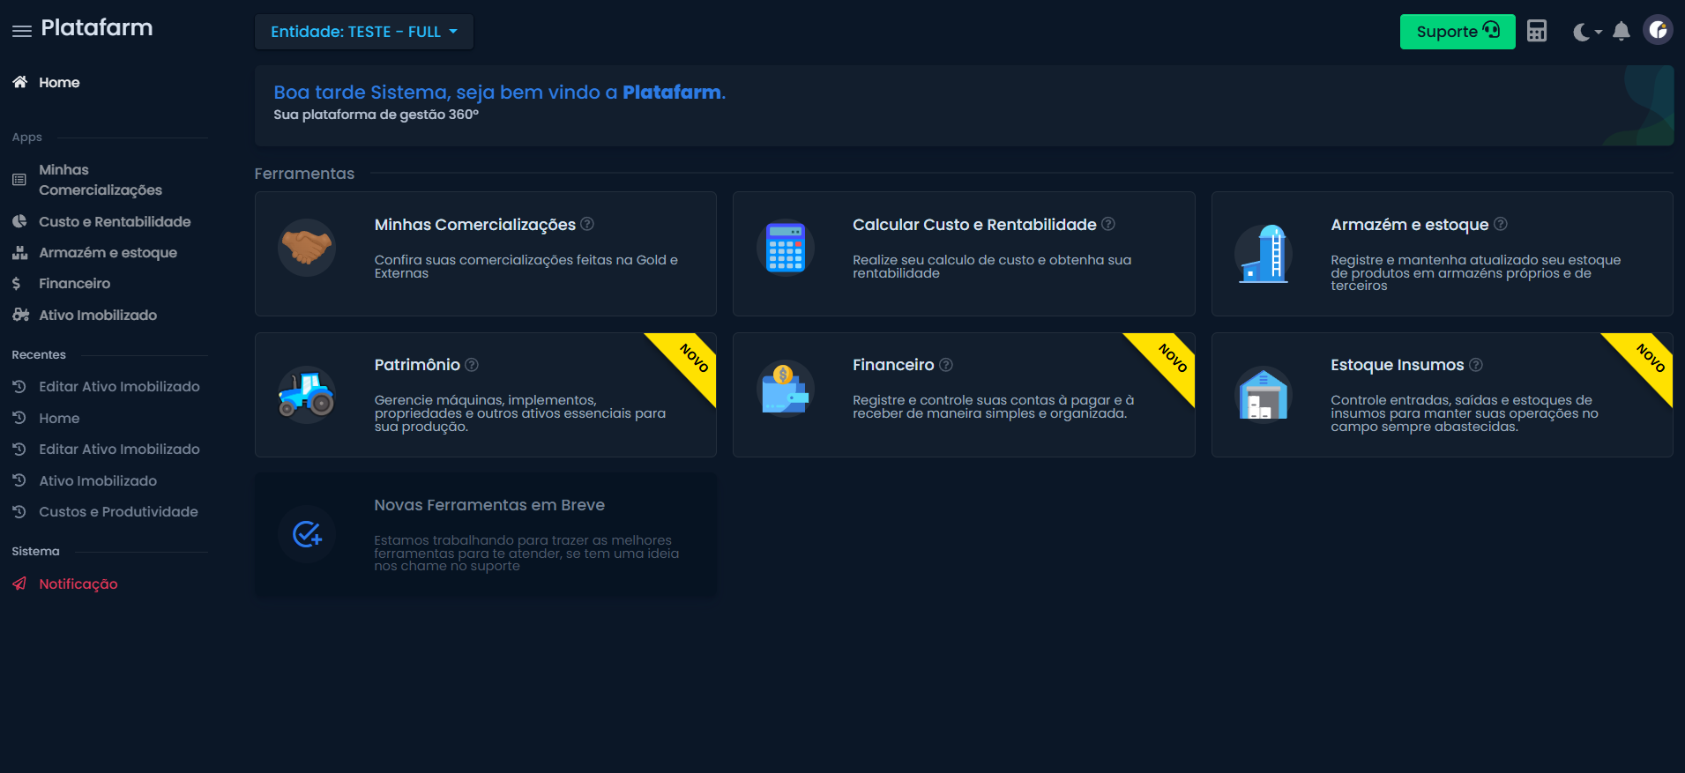
Task: Open the Financeiro card title
Action: [893, 365]
